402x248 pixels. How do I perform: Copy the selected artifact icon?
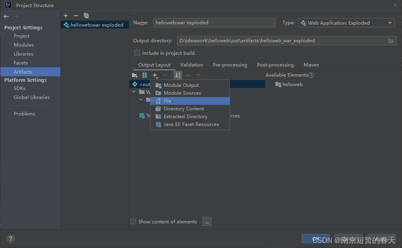(x=86, y=16)
